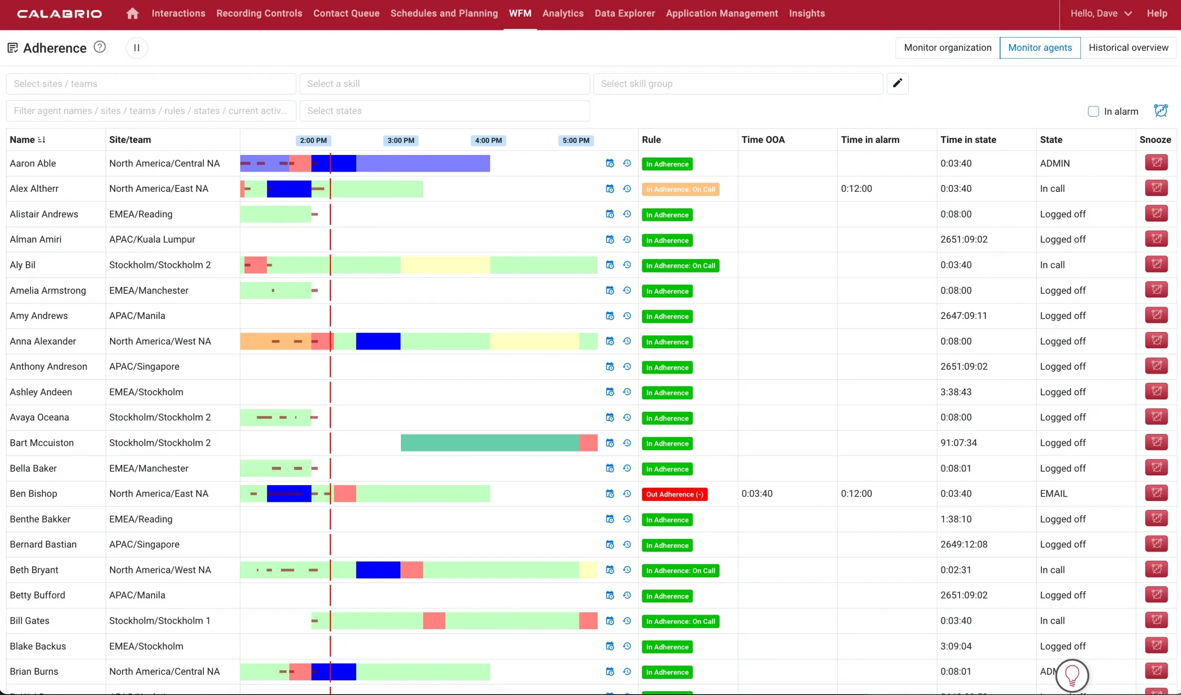Open the Hello, Dave user dropdown
This screenshot has width=1181, height=695.
1101,13
